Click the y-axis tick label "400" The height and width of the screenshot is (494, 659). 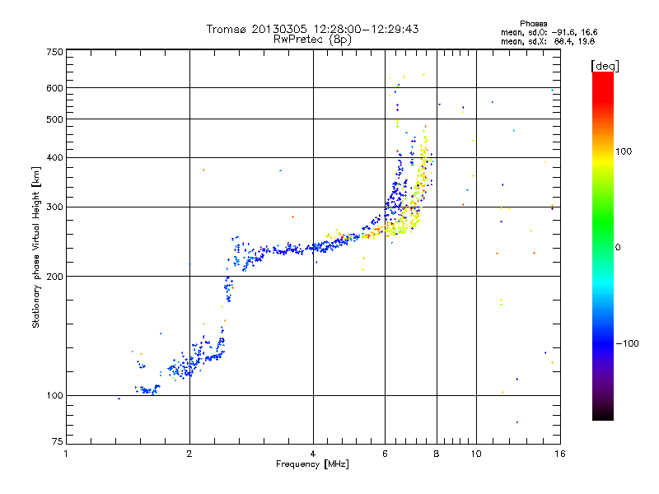(55, 158)
